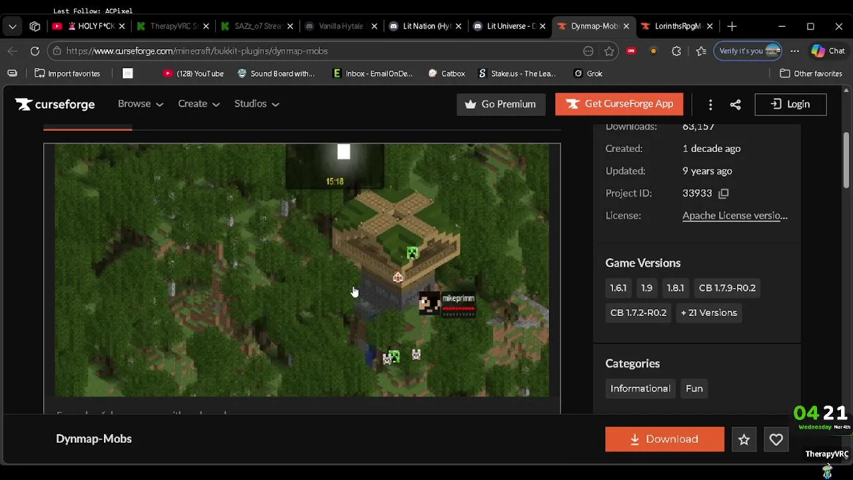The image size is (853, 480).
Task: Click the orange Download button
Action: tap(664, 439)
